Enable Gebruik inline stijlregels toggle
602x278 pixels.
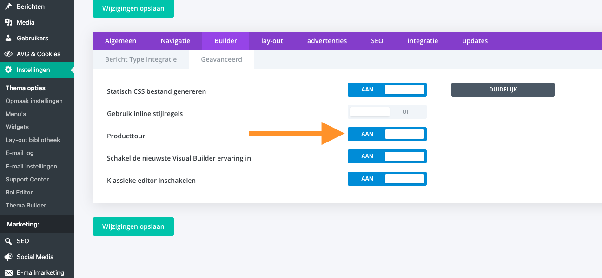click(387, 112)
